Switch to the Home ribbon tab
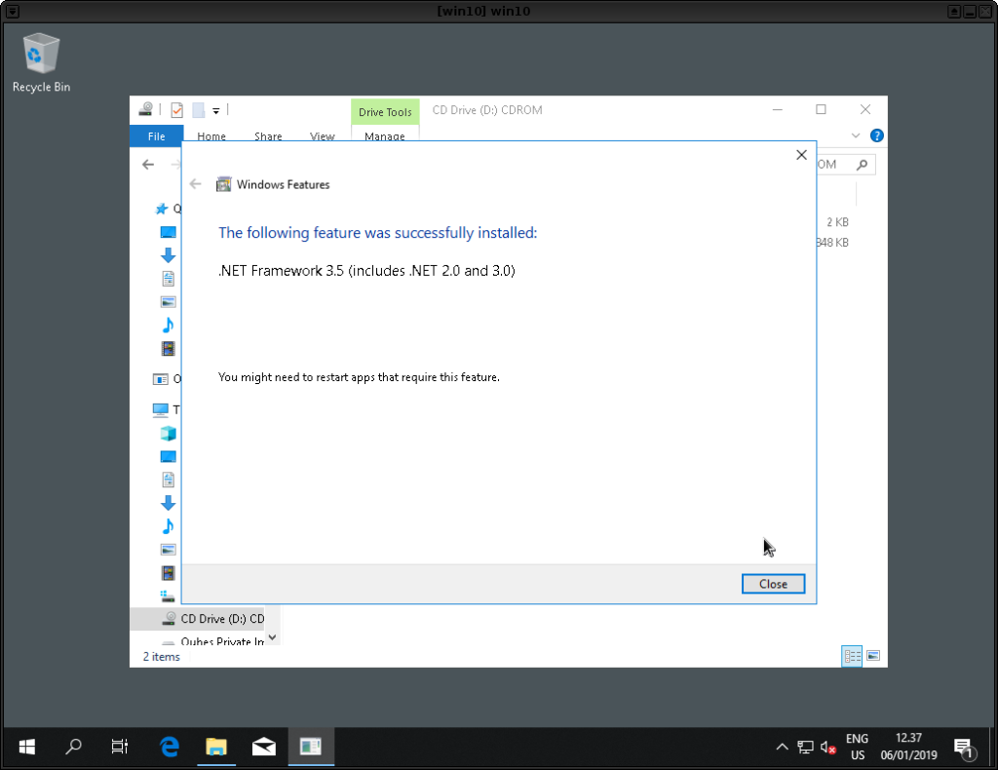Screen dimensions: 998x770 pos(211,136)
